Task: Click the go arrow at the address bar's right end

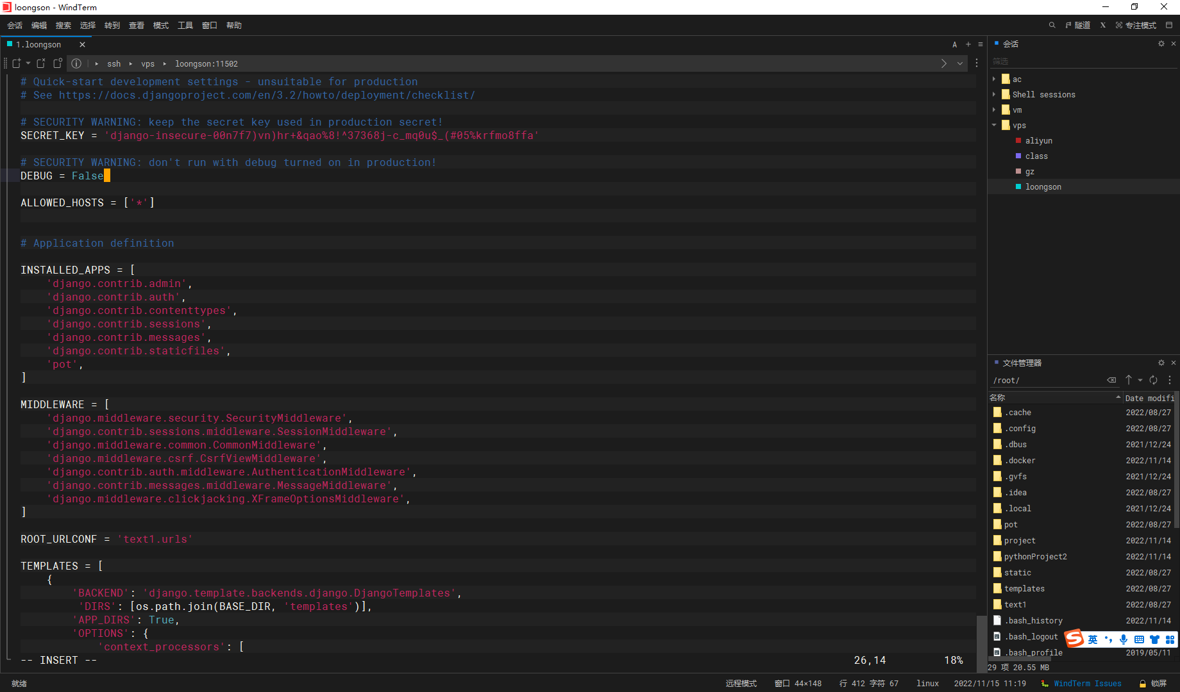Action: [x=944, y=63]
